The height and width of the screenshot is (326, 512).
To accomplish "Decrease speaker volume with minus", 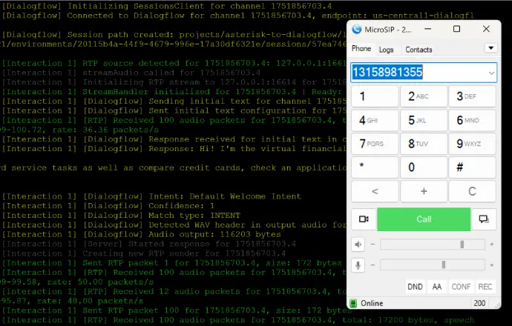I will (x=372, y=245).
